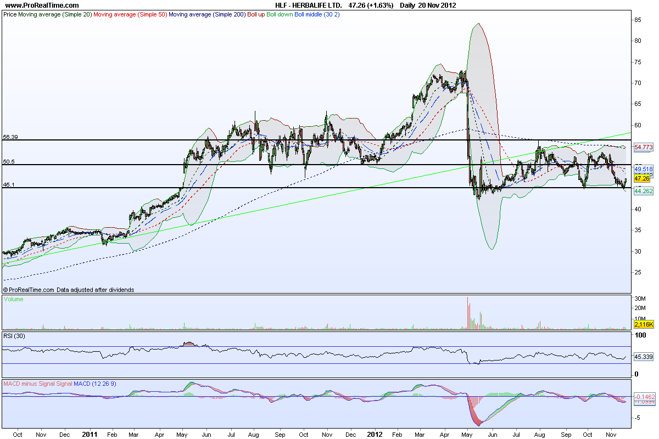Click the 30M mark on the volume axis
This screenshot has height=439, width=659.
click(639, 299)
